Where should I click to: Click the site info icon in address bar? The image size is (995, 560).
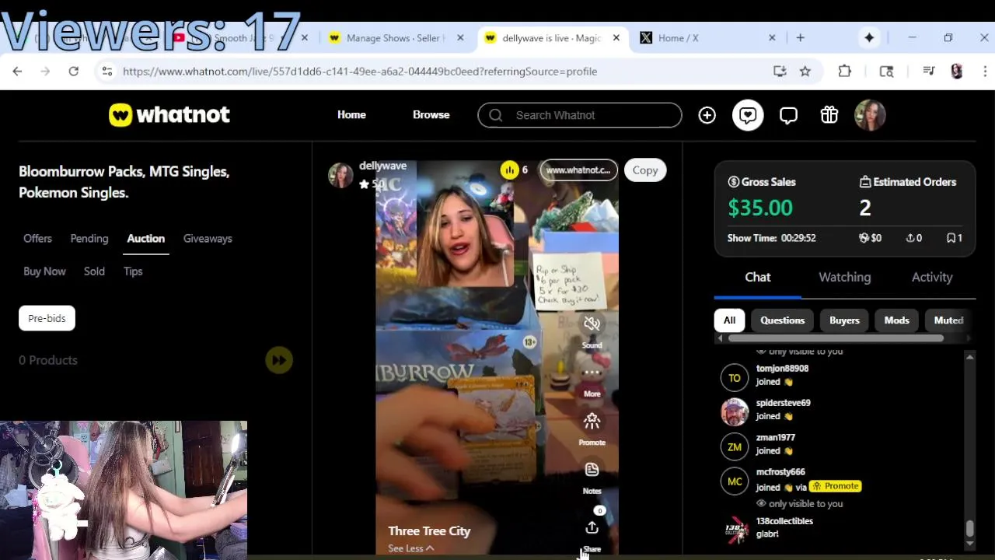(x=107, y=71)
